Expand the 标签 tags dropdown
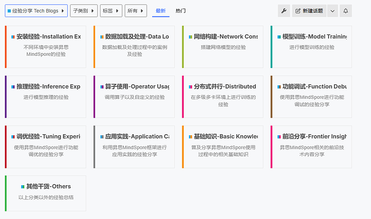 (x=111, y=11)
